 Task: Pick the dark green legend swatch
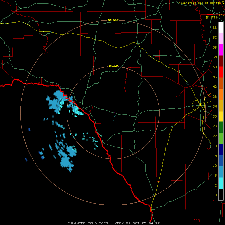pyautogui.click(x=221, y=127)
